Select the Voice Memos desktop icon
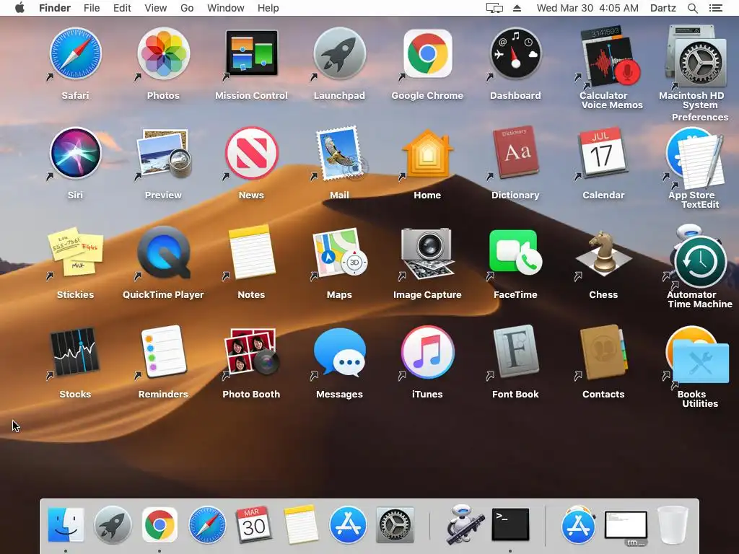 tap(613, 62)
